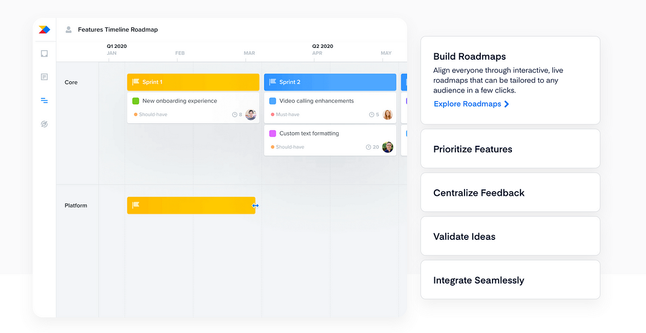Viewport: 646px width, 333px height.
Task: Click the FEB month header
Action: (x=180, y=53)
